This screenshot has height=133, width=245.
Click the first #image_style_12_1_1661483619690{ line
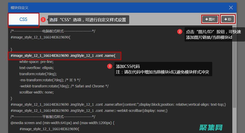pyautogui.click(x=40, y=37)
